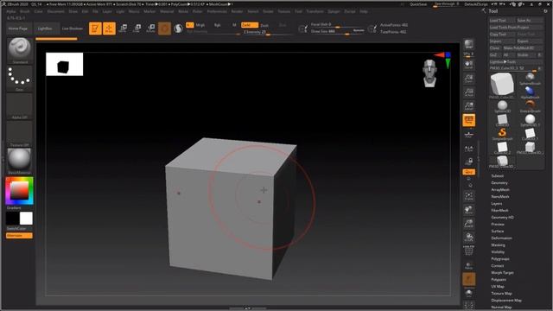Select the Move transform icon
Screen dimensions: 553x311
point(123,29)
